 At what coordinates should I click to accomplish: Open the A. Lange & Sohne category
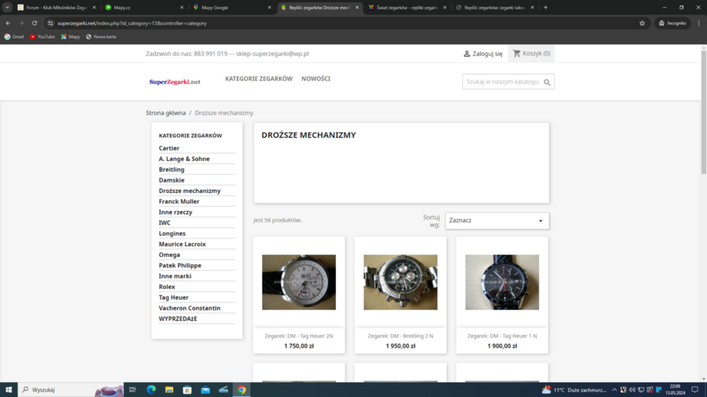184,159
